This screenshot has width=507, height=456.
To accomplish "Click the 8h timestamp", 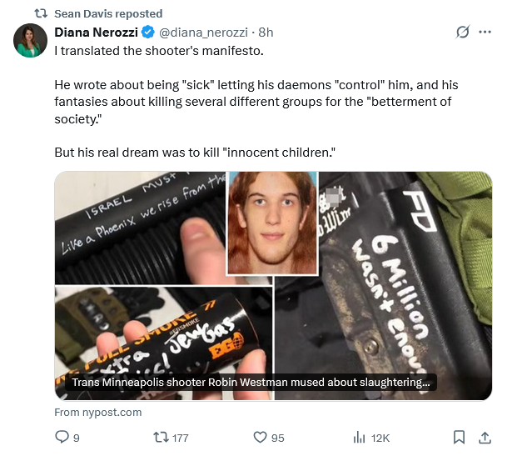I will 266,33.
